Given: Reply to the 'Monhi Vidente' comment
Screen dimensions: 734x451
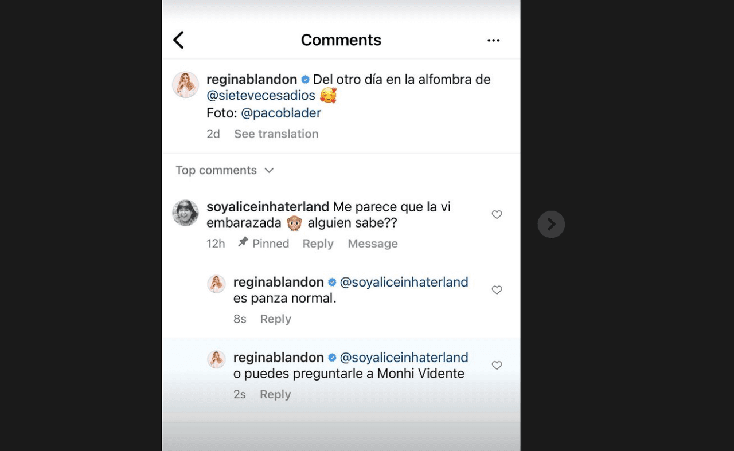Looking at the screenshot, I should click(275, 394).
